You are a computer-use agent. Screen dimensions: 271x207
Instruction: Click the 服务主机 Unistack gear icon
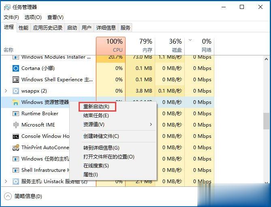coord(16,182)
